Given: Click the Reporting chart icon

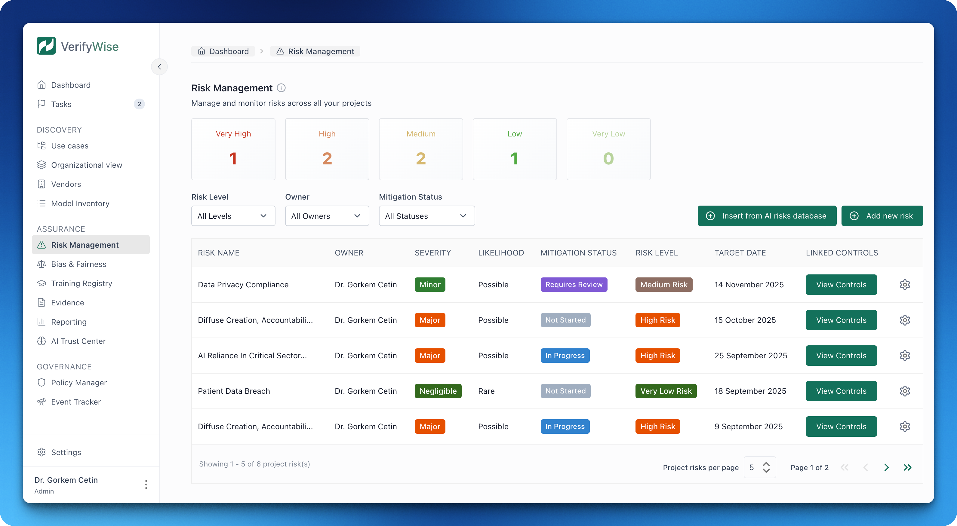Looking at the screenshot, I should pos(42,322).
